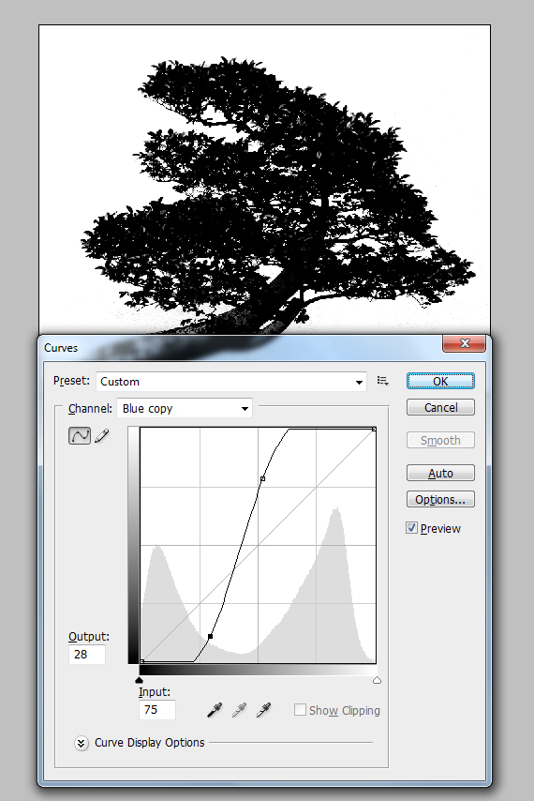
Task: Expand Curve Display Options
Action: pyautogui.click(x=82, y=743)
